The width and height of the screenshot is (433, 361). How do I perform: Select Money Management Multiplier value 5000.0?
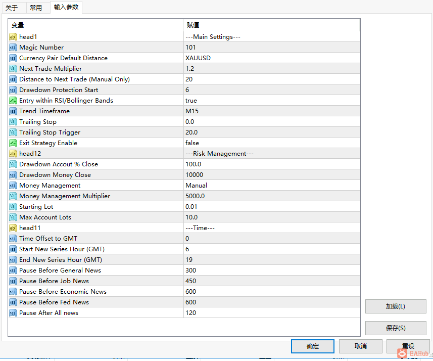[272, 196]
